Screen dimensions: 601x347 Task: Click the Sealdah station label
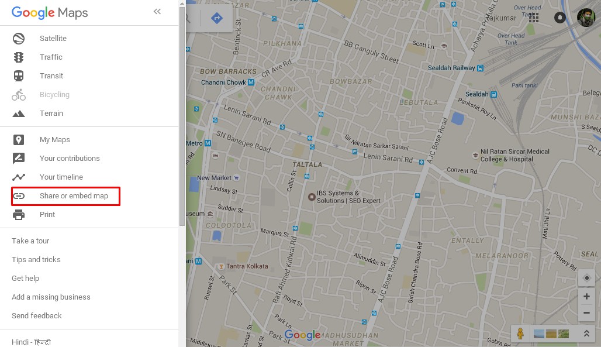pos(477,94)
